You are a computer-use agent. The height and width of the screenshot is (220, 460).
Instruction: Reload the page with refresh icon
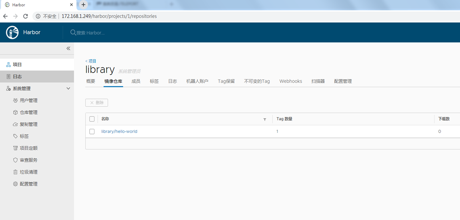25,17
